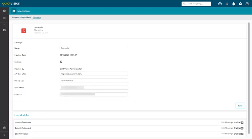
Task: Toggle the integration Enabled checkbox
Action: point(61,62)
